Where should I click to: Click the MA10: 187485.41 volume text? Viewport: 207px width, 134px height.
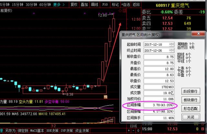coord(52,114)
